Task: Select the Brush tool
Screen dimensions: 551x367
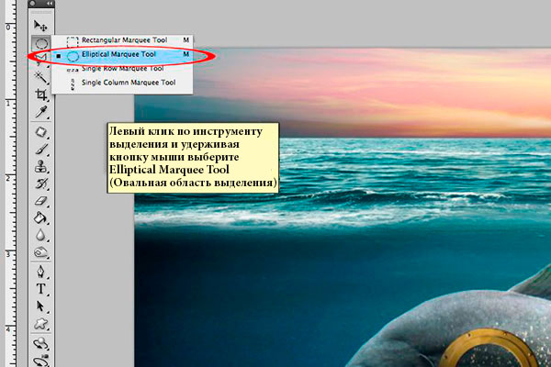Action: tap(40, 150)
